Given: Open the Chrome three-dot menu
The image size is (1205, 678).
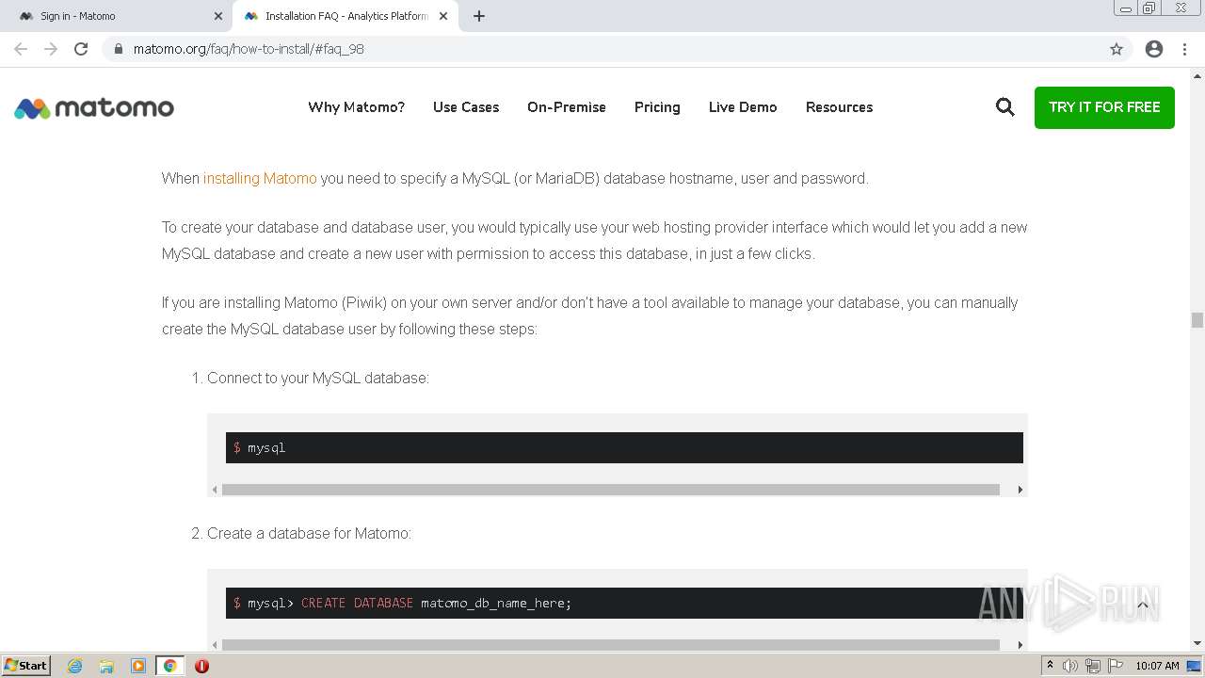Looking at the screenshot, I should point(1184,49).
